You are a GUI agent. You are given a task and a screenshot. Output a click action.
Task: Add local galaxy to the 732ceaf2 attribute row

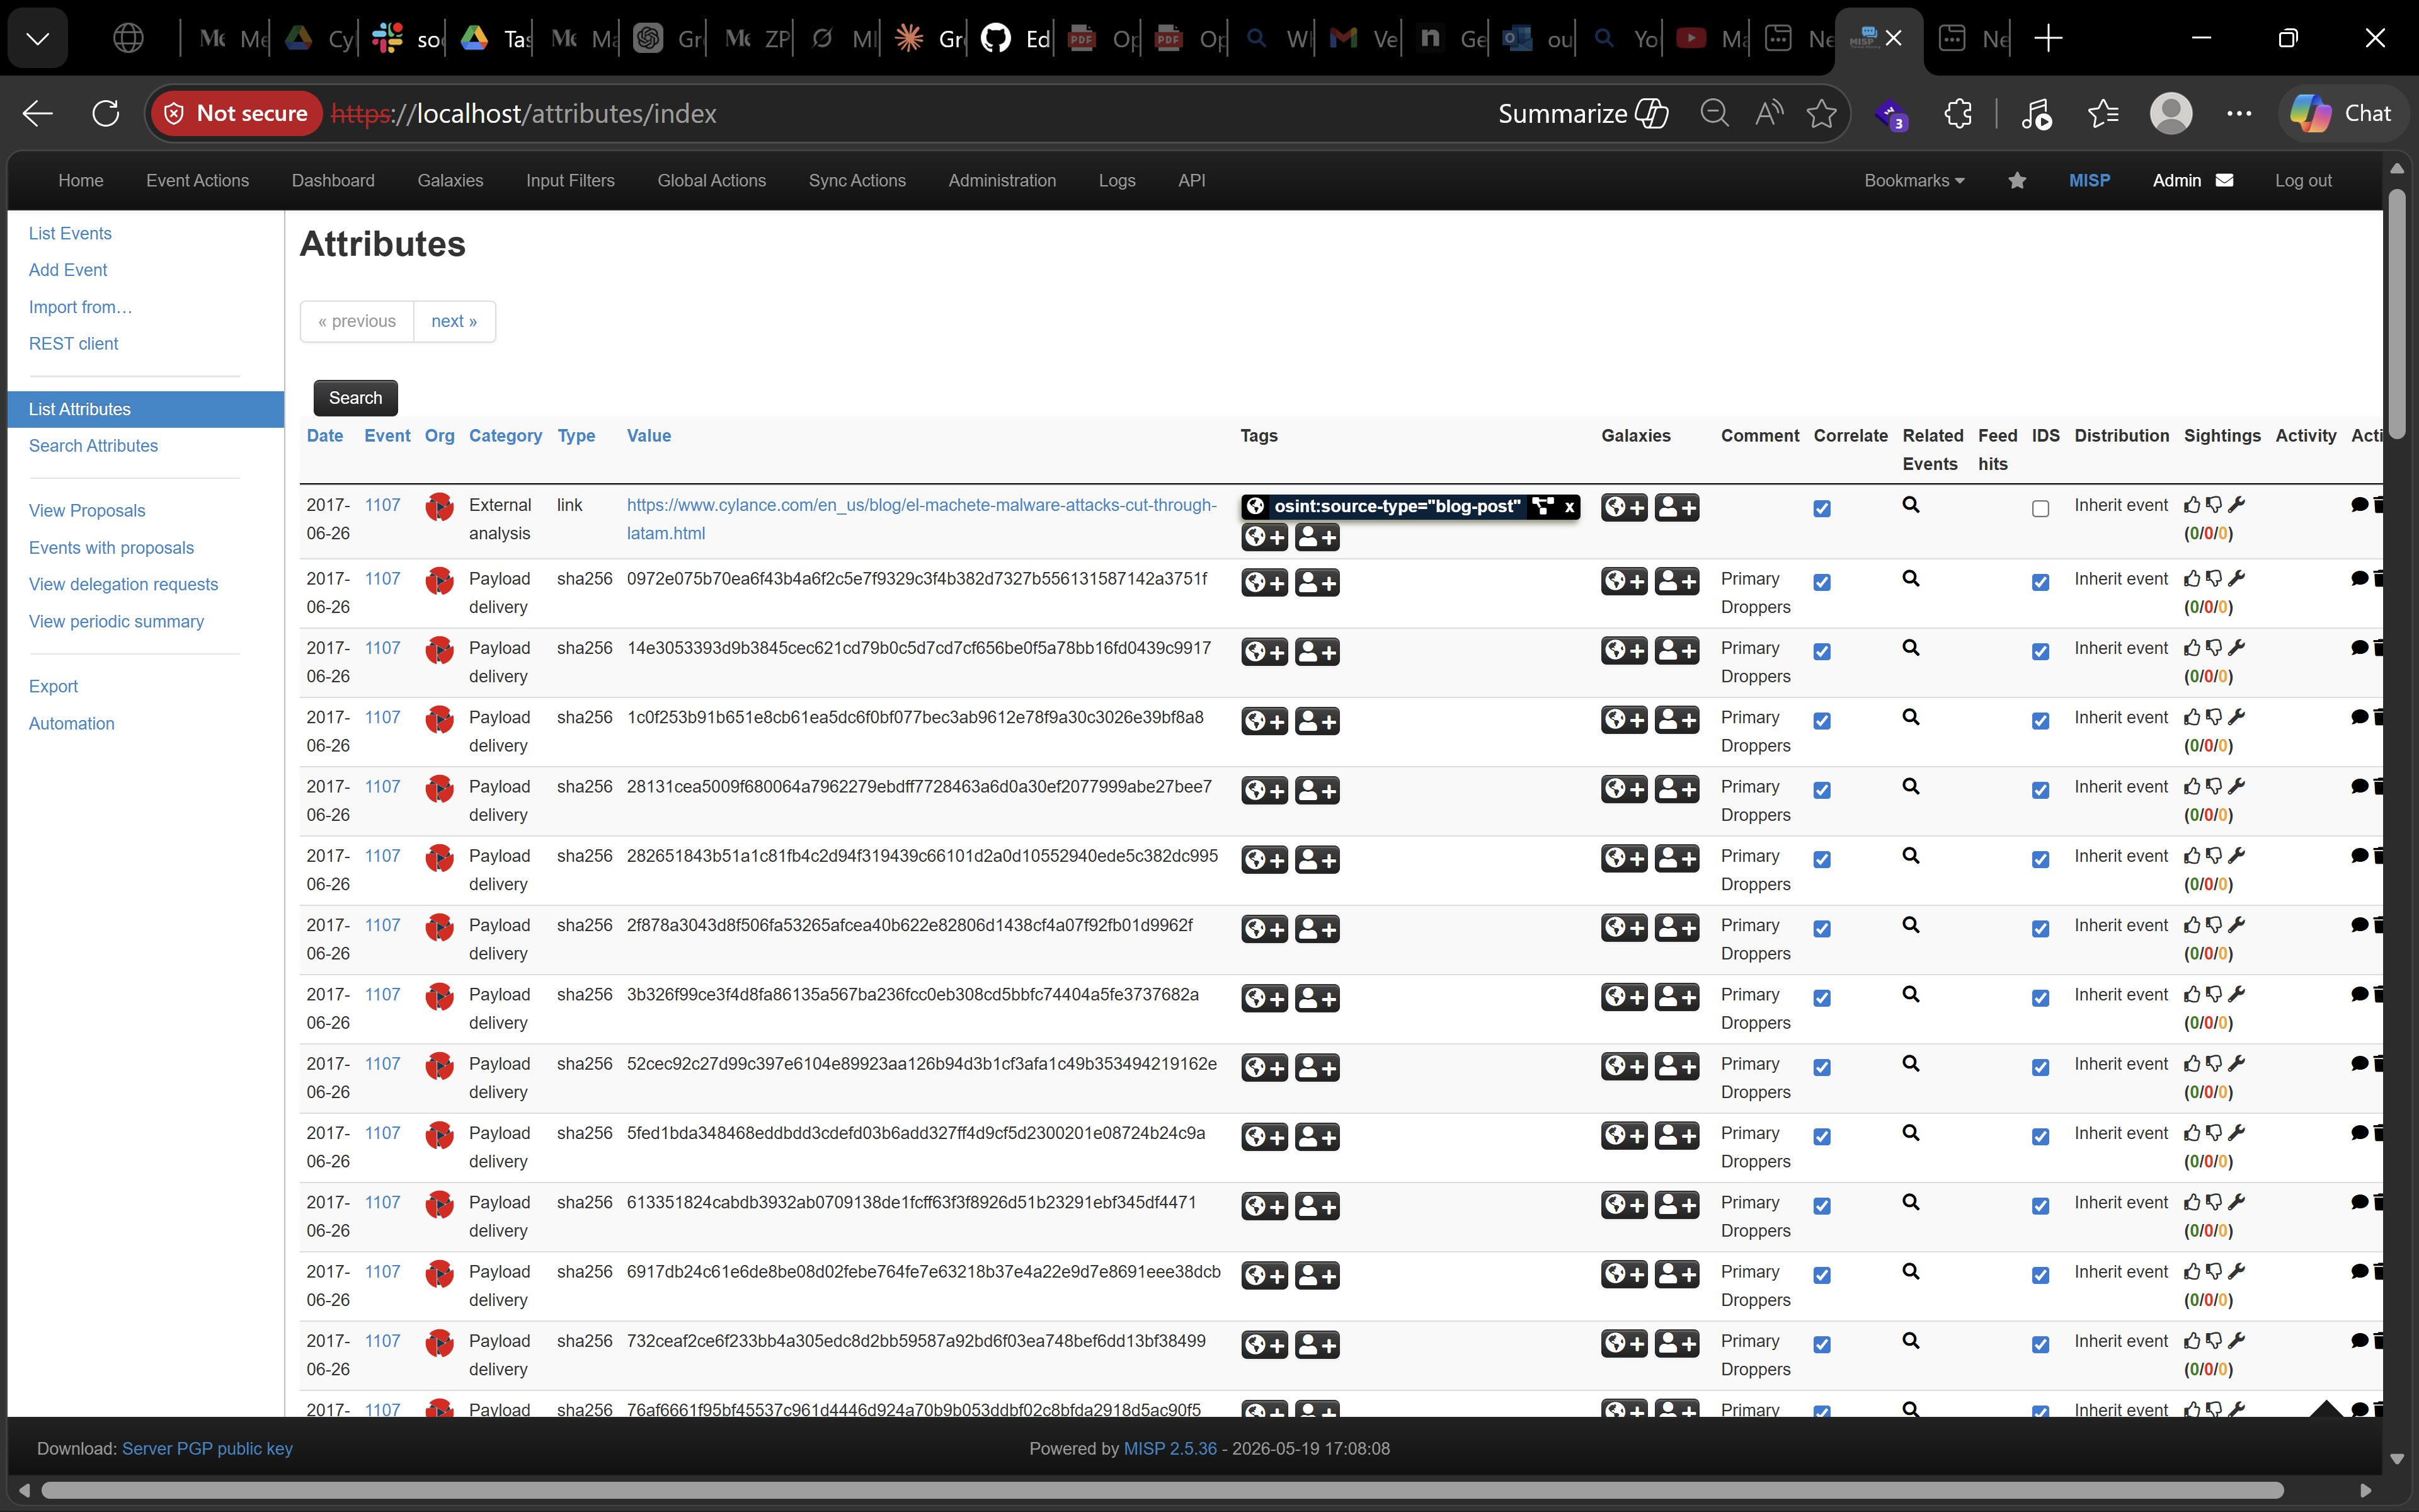coord(1678,1343)
